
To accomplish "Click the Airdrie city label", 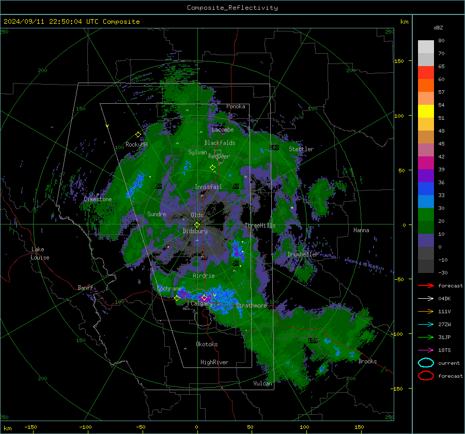I will (x=204, y=276).
